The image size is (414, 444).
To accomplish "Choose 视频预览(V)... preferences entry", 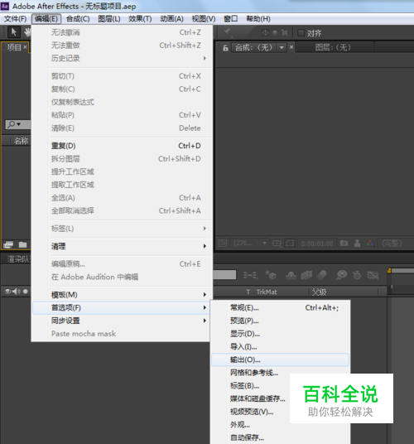I will [252, 412].
